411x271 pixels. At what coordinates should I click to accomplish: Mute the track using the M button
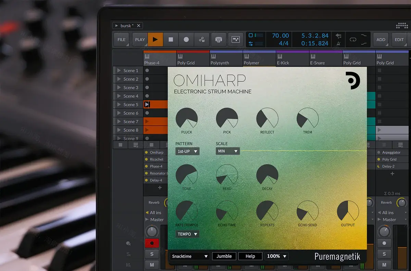pos(152,264)
